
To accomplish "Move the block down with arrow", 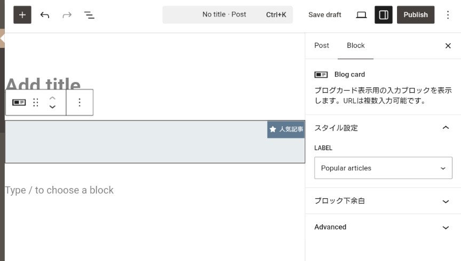I will pyautogui.click(x=52, y=107).
